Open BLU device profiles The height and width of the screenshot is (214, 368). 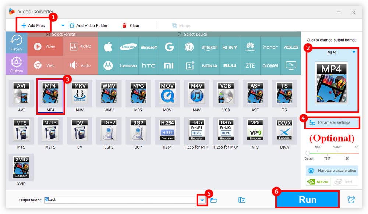pos(230,65)
